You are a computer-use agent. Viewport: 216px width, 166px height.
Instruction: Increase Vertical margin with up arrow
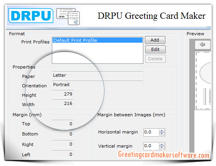(162, 144)
